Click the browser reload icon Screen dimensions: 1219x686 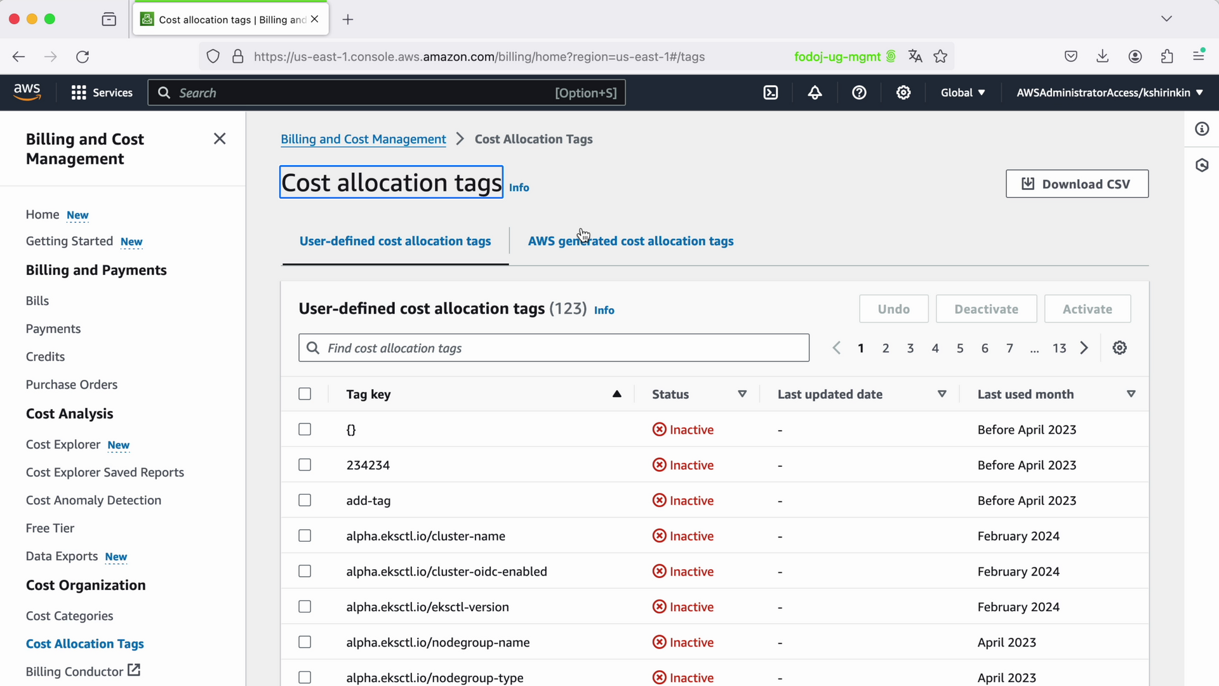pyautogui.click(x=83, y=57)
